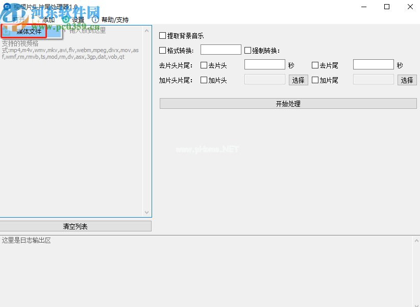Enable the 去片头 checkbox

coord(204,65)
